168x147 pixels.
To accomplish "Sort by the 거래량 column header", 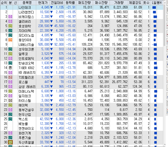I will coord(119,3).
